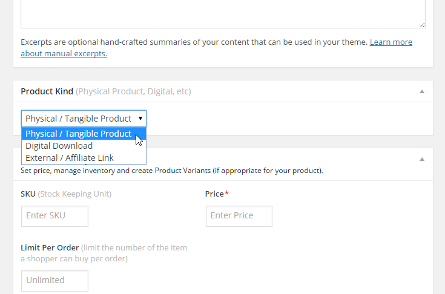
Task: Click the SKU field label
Action: point(28,194)
